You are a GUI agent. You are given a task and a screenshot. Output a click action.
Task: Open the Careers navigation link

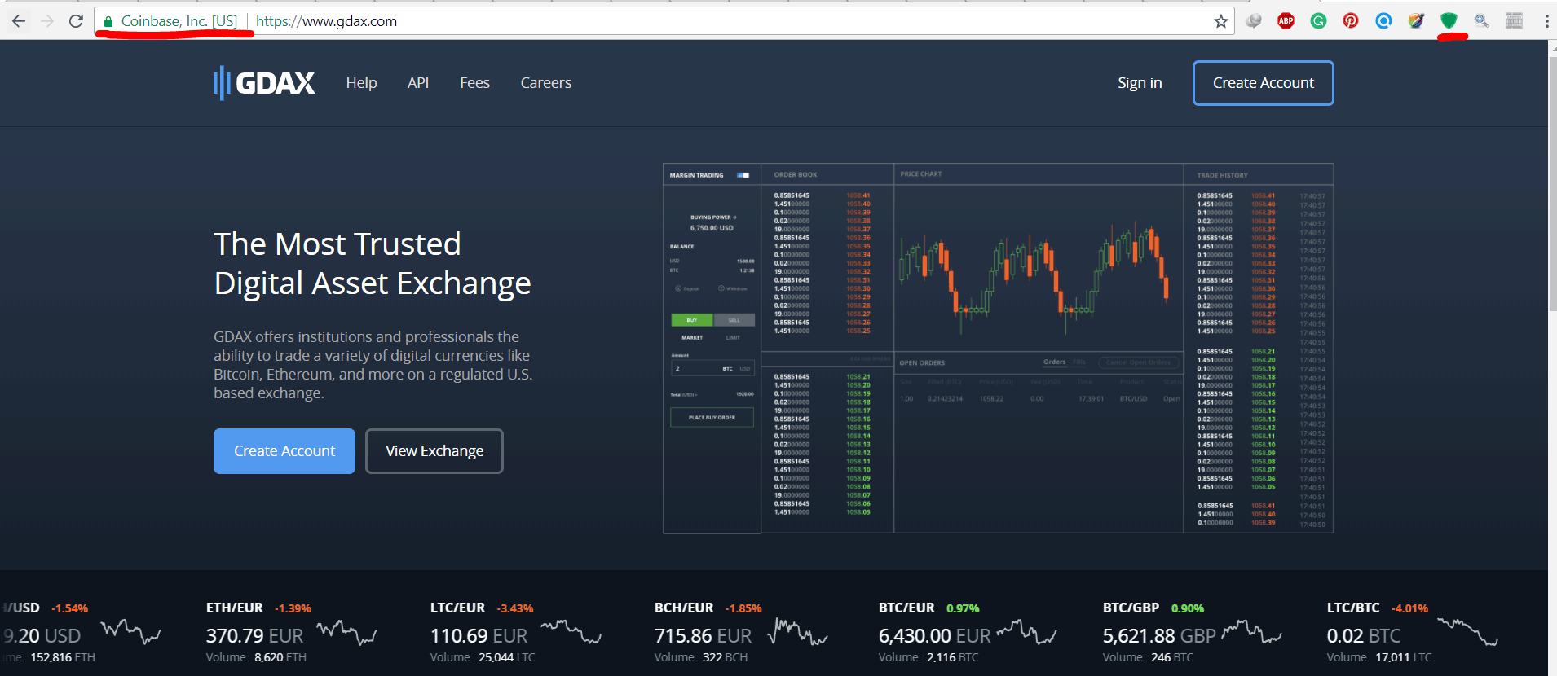click(x=546, y=83)
